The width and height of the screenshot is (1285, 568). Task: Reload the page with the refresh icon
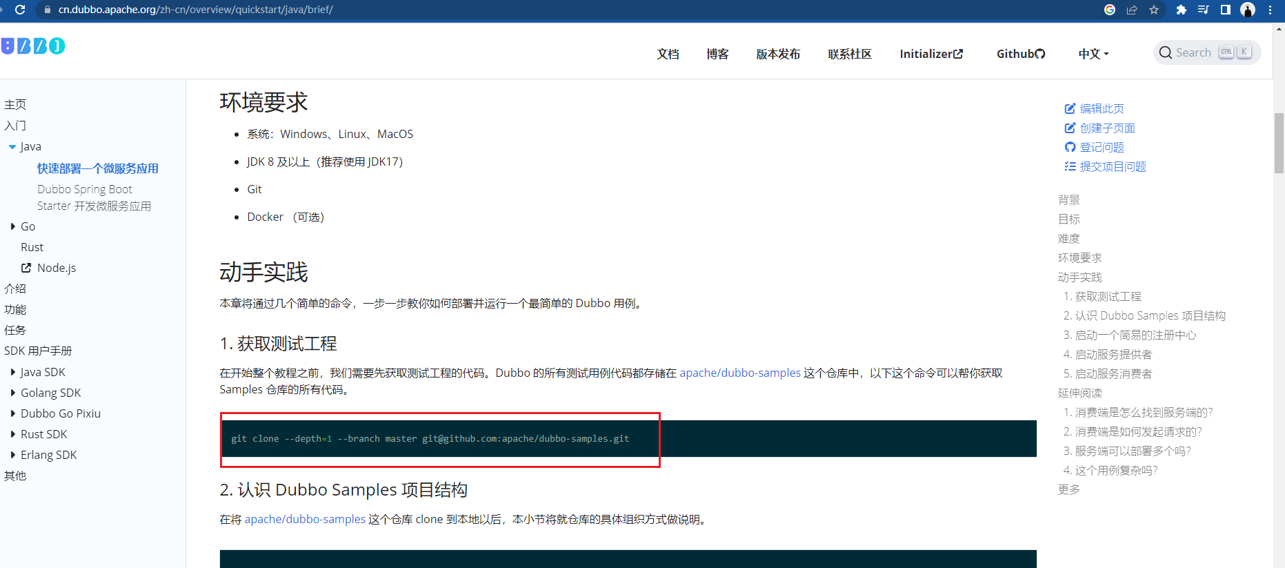20,10
